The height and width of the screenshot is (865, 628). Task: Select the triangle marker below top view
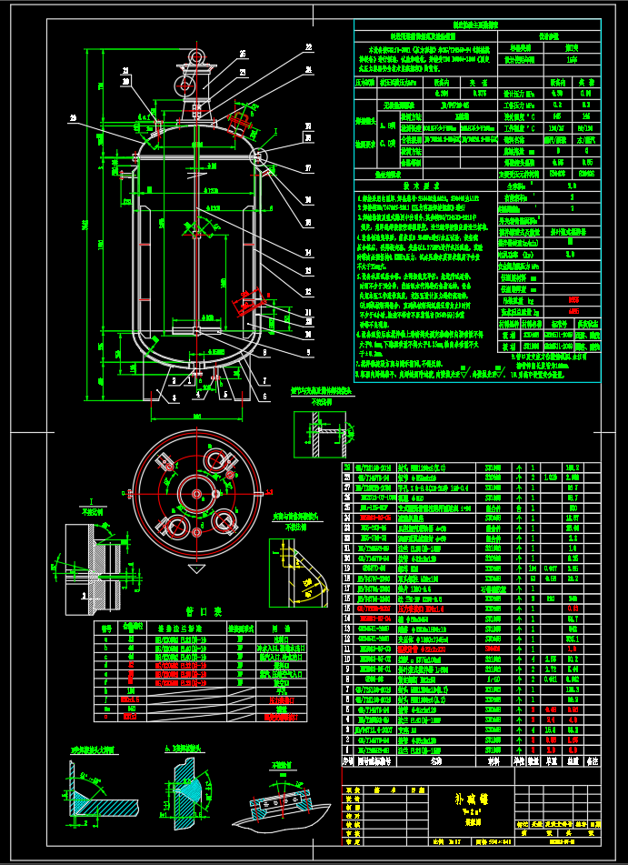194,568
